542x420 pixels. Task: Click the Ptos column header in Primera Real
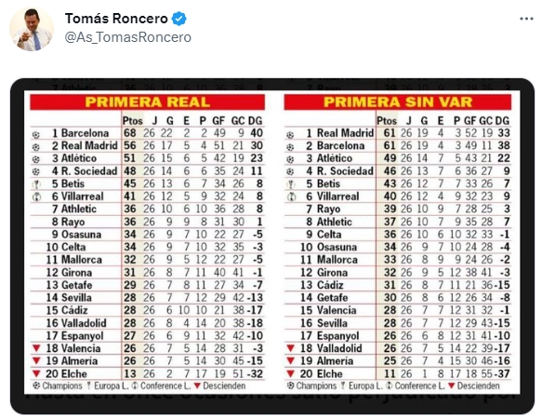coord(133,121)
